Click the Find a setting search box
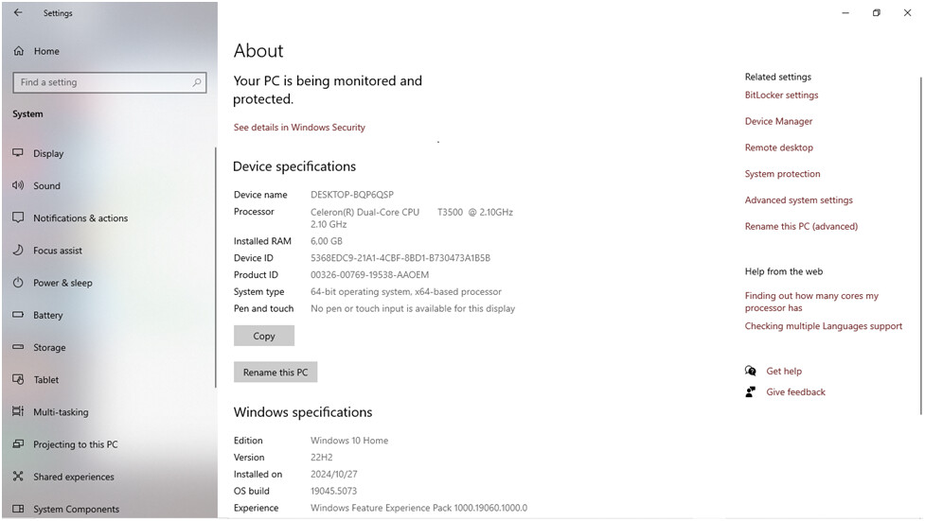Viewport: 925px width, 521px height. coord(110,82)
